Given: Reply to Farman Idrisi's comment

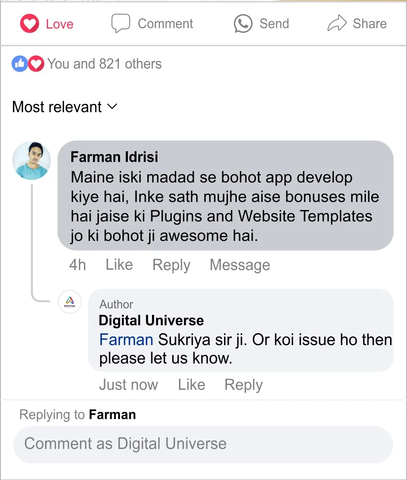Looking at the screenshot, I should [x=171, y=265].
